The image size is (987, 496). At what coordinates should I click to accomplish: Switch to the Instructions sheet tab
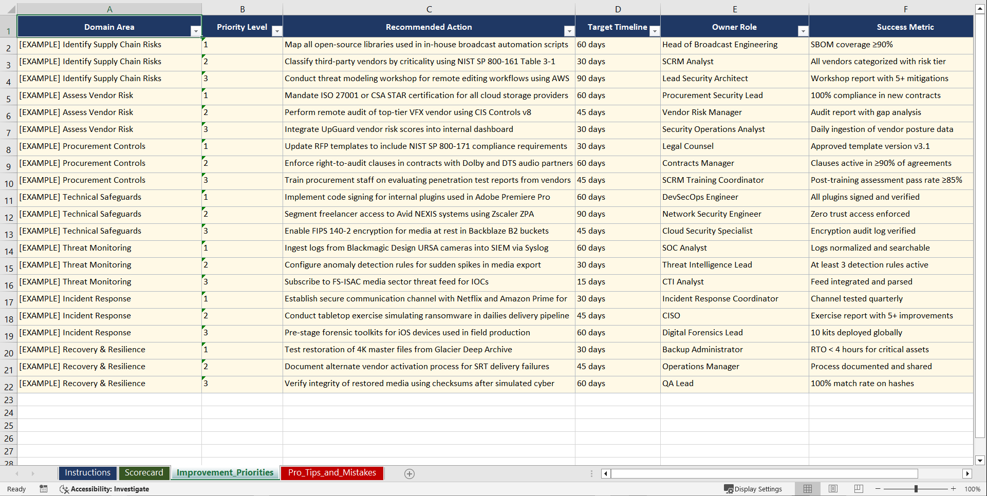point(87,472)
